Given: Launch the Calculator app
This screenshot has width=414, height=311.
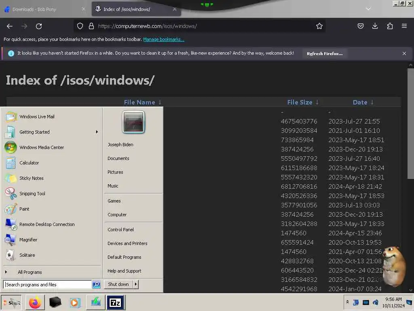Looking at the screenshot, I should pyautogui.click(x=51, y=163).
